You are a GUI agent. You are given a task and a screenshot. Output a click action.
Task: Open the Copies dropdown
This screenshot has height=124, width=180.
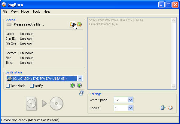click(130, 108)
